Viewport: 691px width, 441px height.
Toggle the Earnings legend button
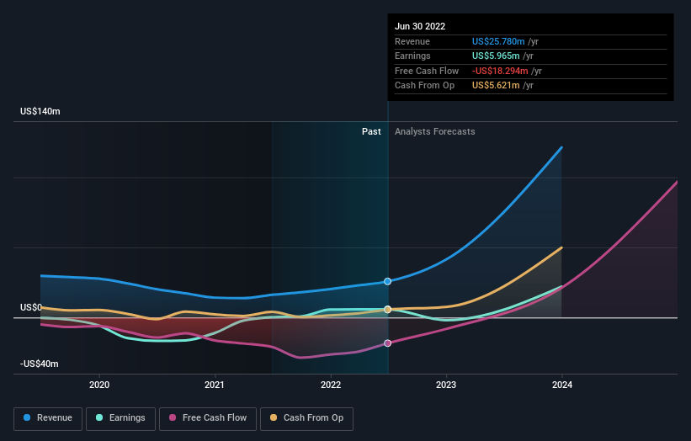pyautogui.click(x=120, y=418)
